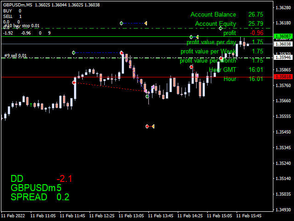Click the SELL 1 counter text

(12, 17)
